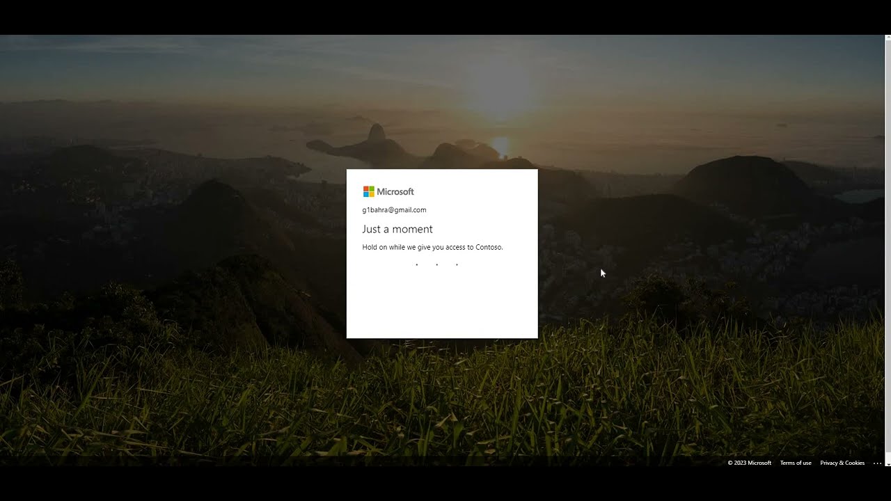Click the "Just a moment" heading
Screen dimensions: 891x501
[x=397, y=229]
